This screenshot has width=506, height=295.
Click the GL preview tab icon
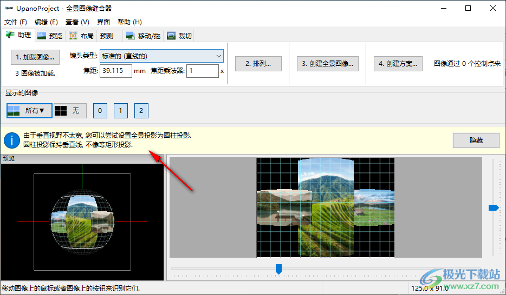point(42,36)
